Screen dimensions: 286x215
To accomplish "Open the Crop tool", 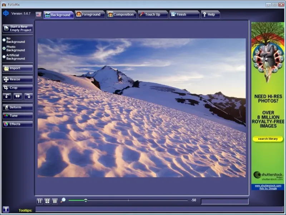I will tap(18, 88).
